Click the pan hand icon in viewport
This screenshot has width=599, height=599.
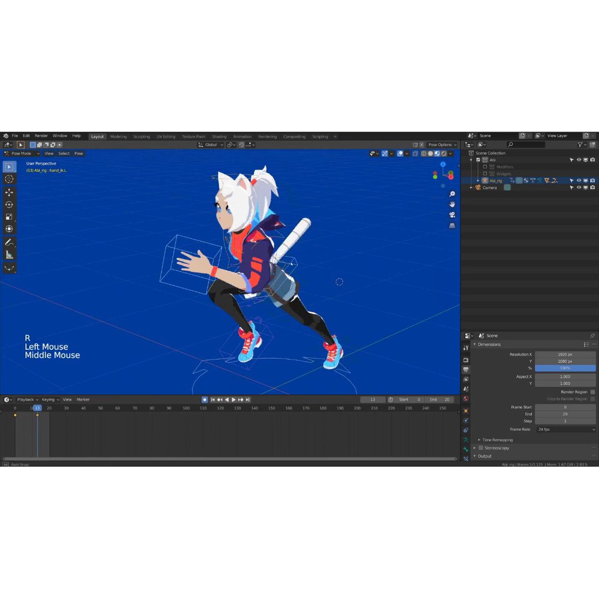[452, 204]
